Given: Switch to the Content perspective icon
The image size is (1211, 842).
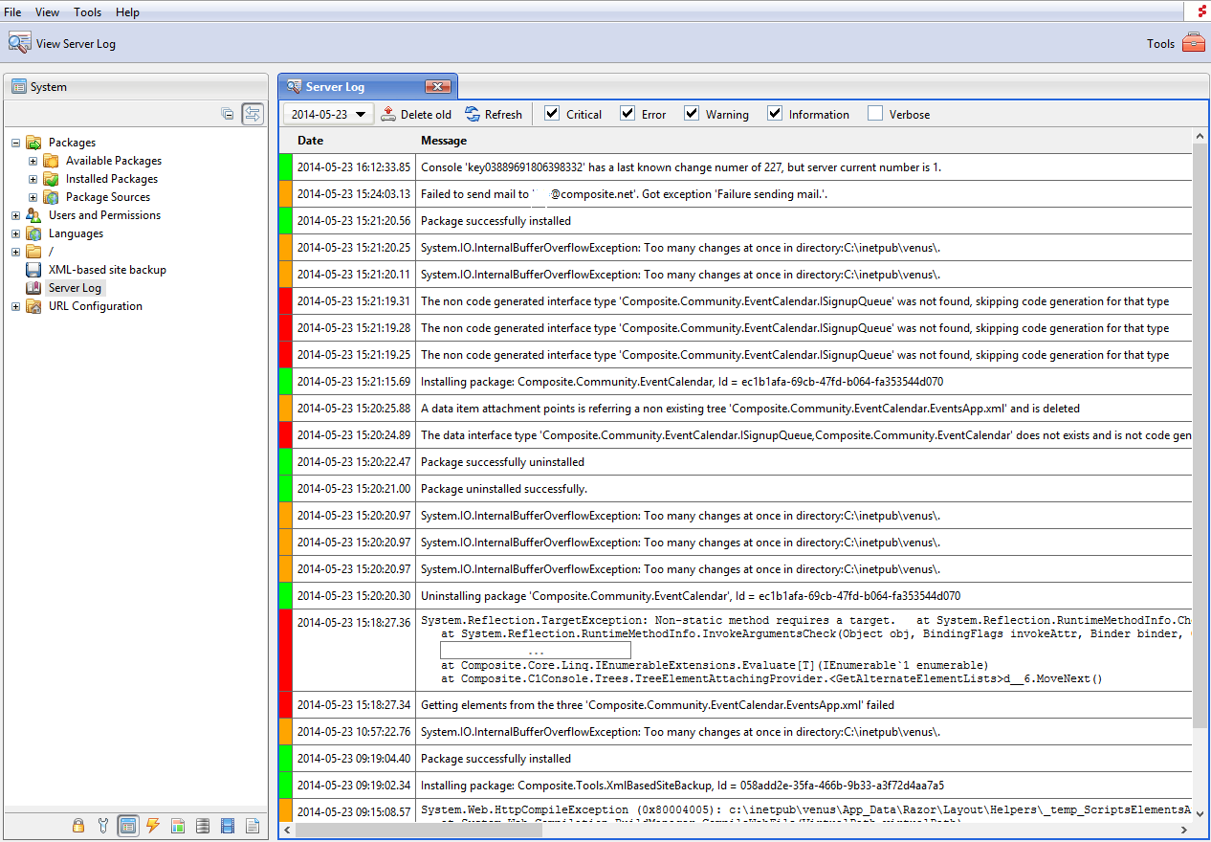Looking at the screenshot, I should [x=127, y=825].
